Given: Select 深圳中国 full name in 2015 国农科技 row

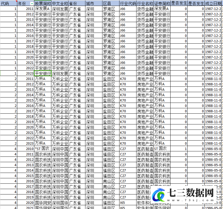Looking at the screenshot, I should click(x=60, y=176).
